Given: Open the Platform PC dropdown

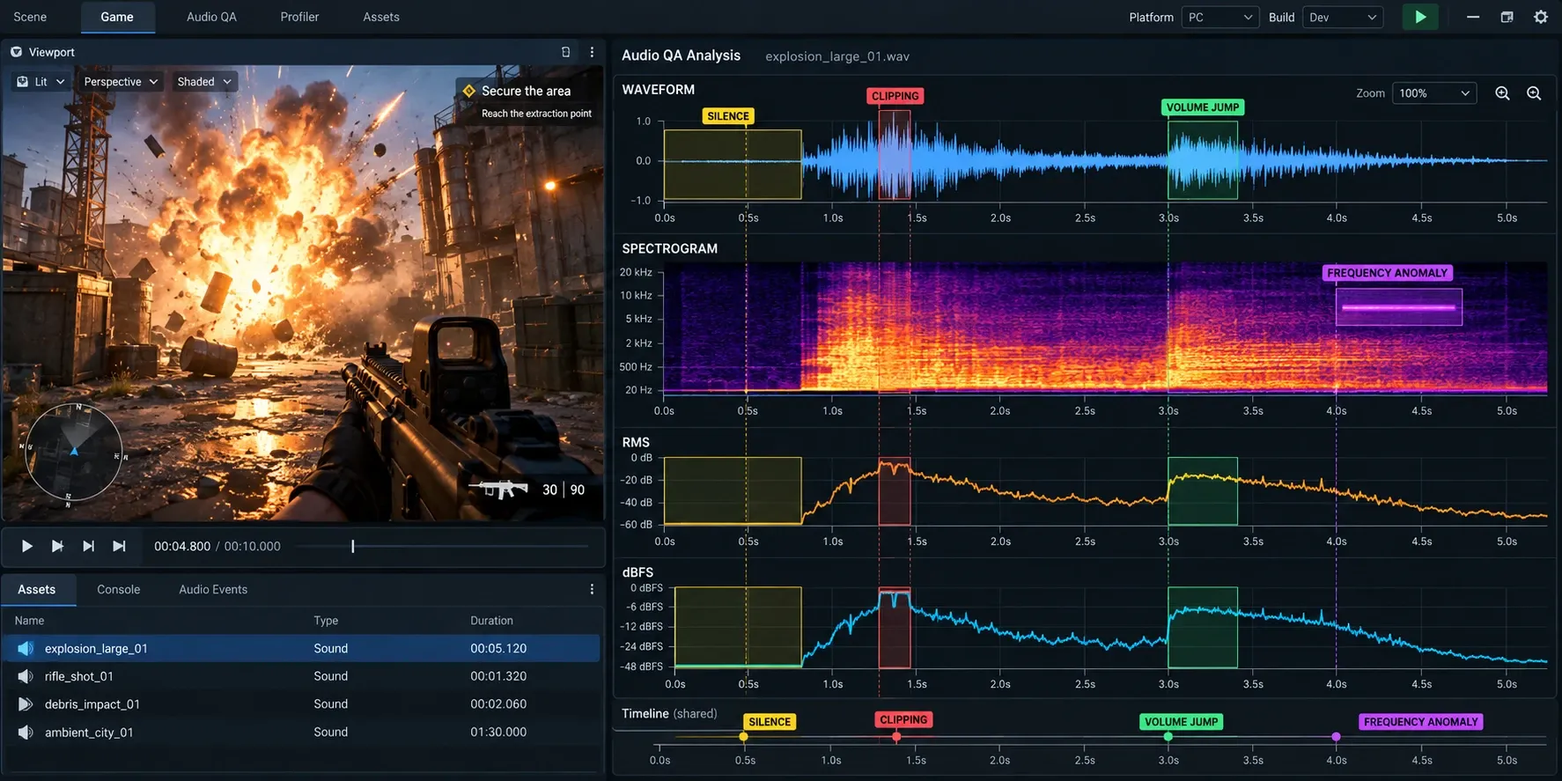Looking at the screenshot, I should [1220, 17].
